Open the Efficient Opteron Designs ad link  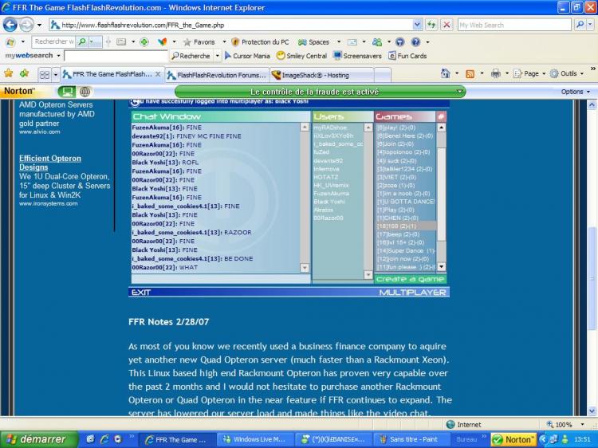click(x=49, y=163)
